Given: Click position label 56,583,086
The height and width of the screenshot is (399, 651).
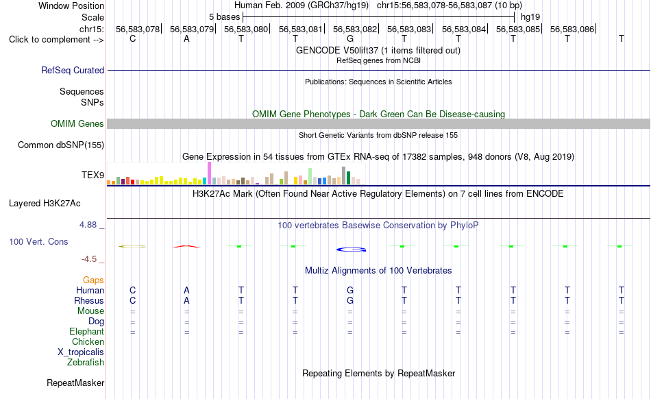Looking at the screenshot, I should pos(572,29).
